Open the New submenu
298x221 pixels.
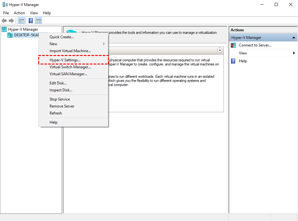point(73,44)
